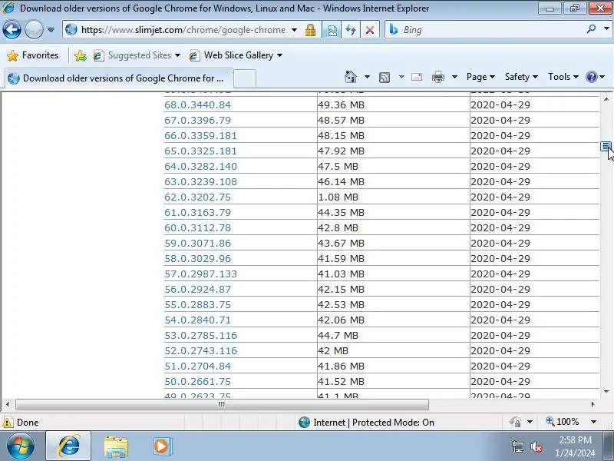Add page to Favorites bar icon

pyautogui.click(x=81, y=55)
